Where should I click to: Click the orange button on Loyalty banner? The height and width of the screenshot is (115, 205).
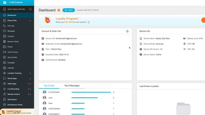point(203,20)
